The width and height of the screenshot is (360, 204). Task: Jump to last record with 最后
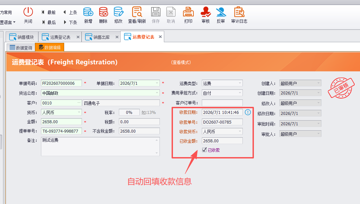pos(49,22)
